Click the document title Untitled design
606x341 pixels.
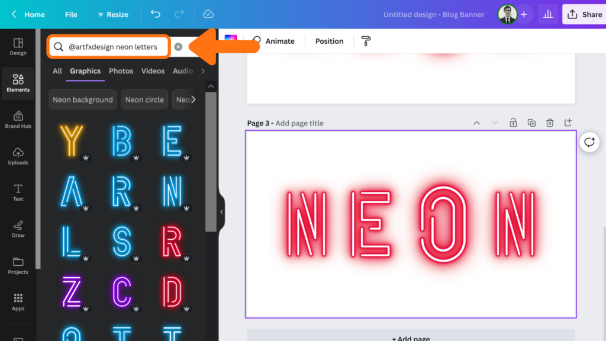pyautogui.click(x=434, y=14)
